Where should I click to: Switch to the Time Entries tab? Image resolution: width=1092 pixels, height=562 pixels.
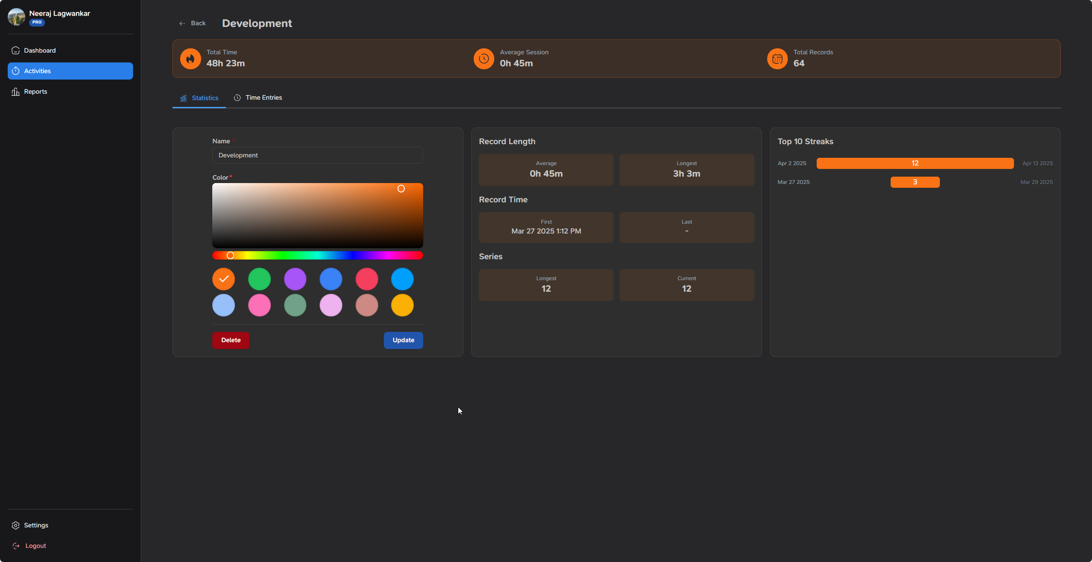click(264, 98)
